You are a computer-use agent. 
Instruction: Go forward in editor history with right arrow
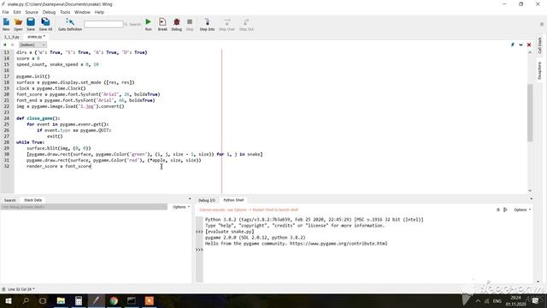pyautogui.click(x=13, y=44)
